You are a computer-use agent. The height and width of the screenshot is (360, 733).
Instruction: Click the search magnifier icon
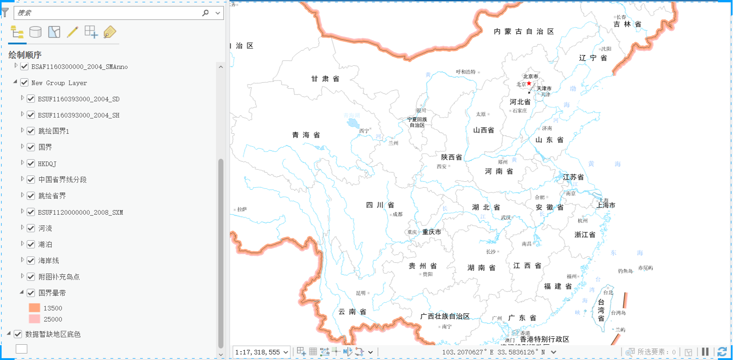(x=206, y=13)
